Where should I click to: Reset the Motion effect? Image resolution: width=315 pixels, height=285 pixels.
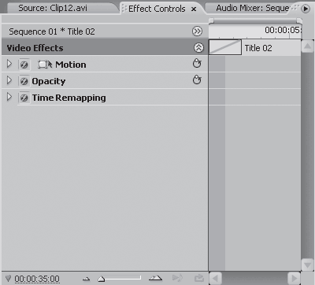[x=197, y=64]
